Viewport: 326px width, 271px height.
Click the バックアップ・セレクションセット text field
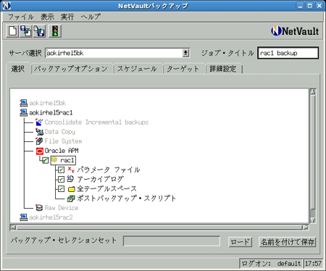[172, 241]
